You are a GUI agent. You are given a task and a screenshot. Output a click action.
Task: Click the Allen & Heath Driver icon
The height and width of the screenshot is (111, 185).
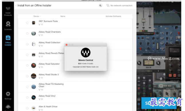34,108
